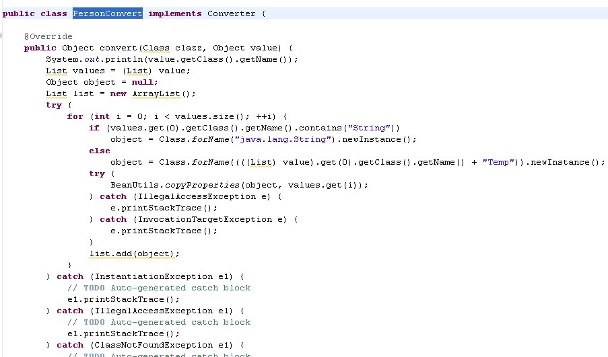This screenshot has height=357, width=608.
Task: Click e1.printStackTrace() under the InstantiationException catch
Action: [123, 299]
